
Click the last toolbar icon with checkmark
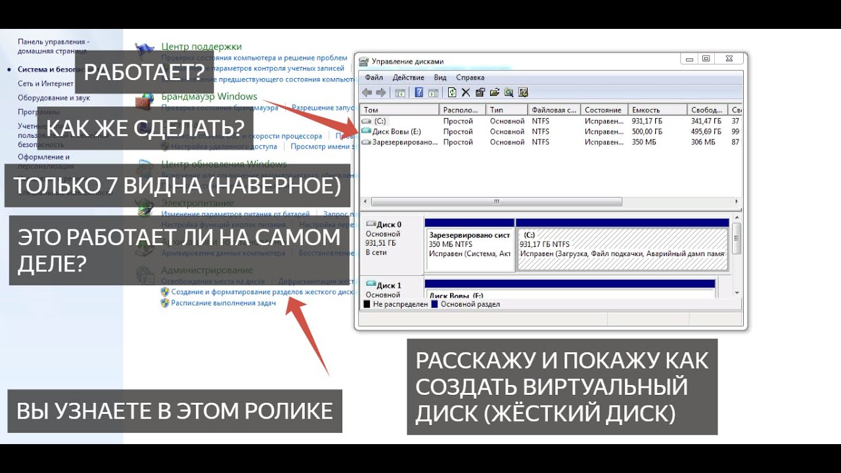click(x=523, y=93)
